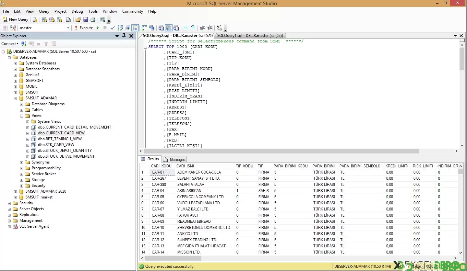Toggle auto-hide pin on Object Explorer

click(x=124, y=36)
